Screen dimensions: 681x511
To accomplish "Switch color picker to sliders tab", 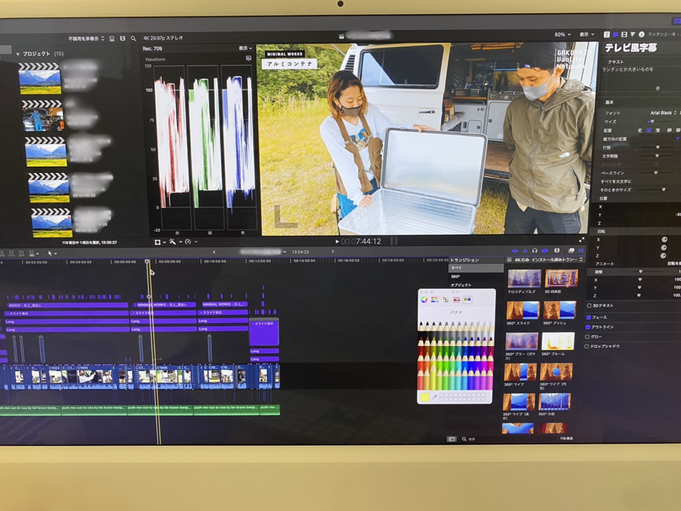I will pos(434,299).
